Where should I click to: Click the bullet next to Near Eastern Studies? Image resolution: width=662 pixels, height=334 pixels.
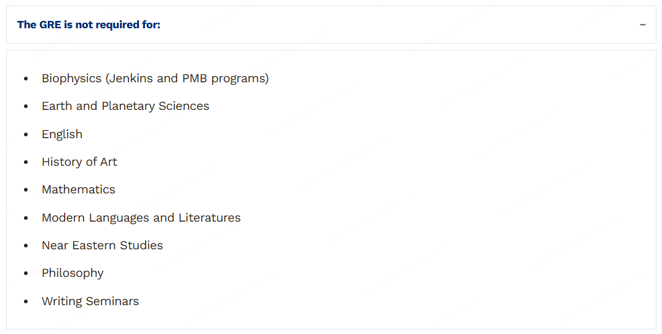click(26, 246)
